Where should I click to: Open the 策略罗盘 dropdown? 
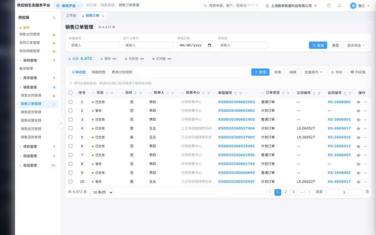(x=68, y=6)
